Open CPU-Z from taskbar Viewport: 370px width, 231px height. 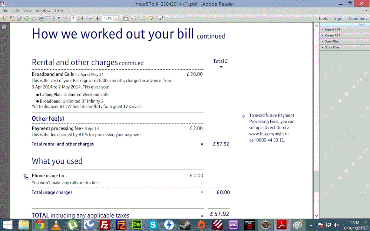pyautogui.click(x=233, y=225)
